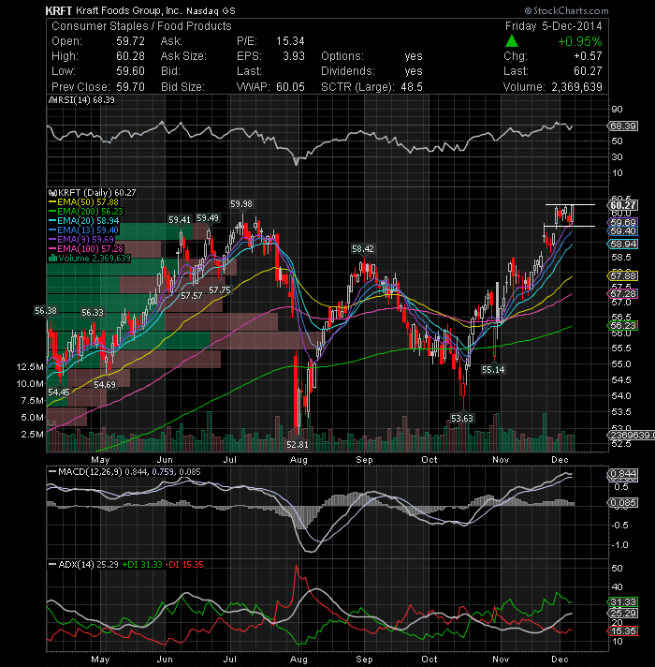Select the green EMA(200) line swatch
This screenshot has width=655, height=667.
[52, 212]
